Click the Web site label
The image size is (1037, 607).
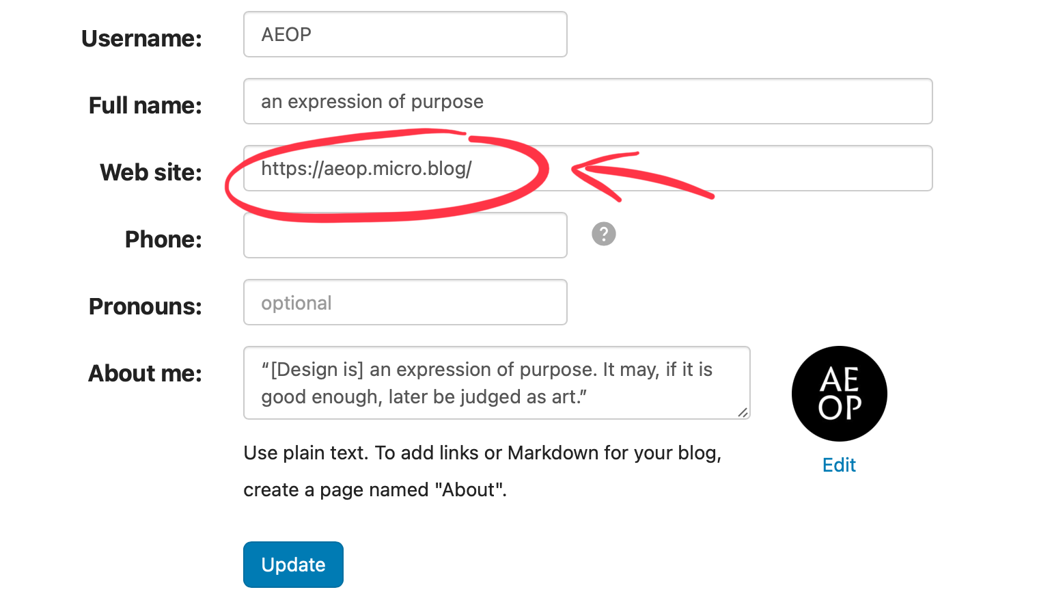151,172
